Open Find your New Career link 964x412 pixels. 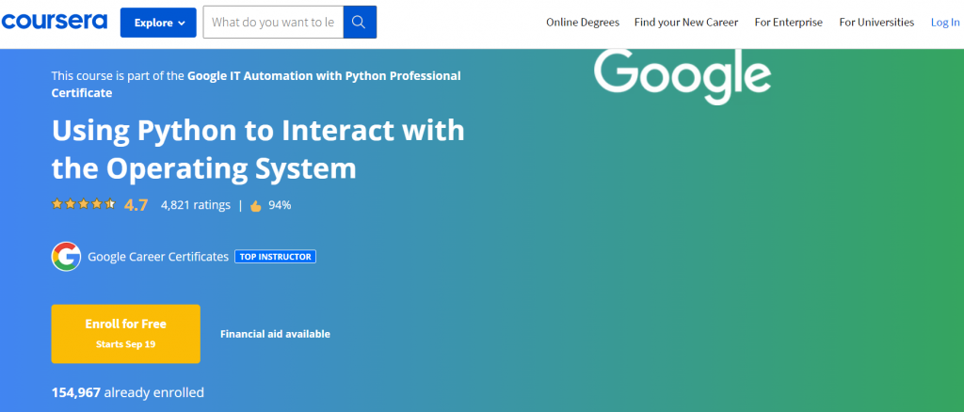tap(686, 23)
